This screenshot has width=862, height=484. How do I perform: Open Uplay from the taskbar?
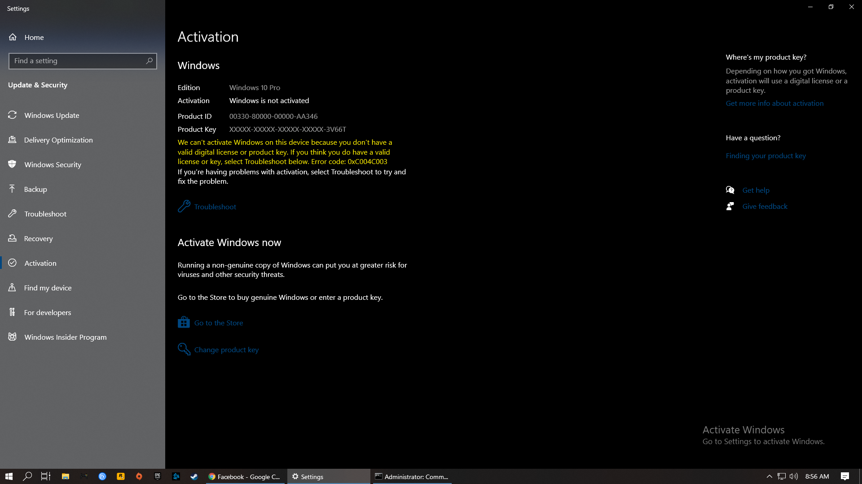(102, 476)
